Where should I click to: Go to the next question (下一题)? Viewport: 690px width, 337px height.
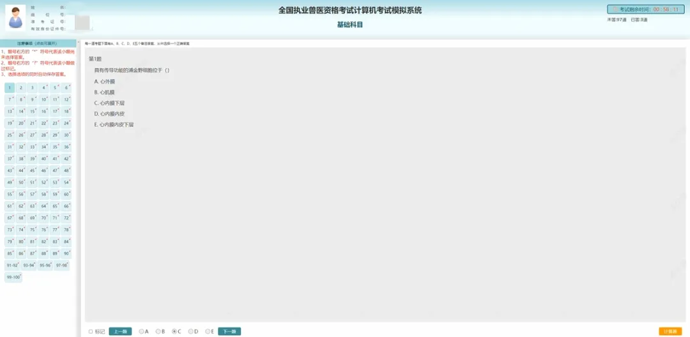pyautogui.click(x=230, y=331)
